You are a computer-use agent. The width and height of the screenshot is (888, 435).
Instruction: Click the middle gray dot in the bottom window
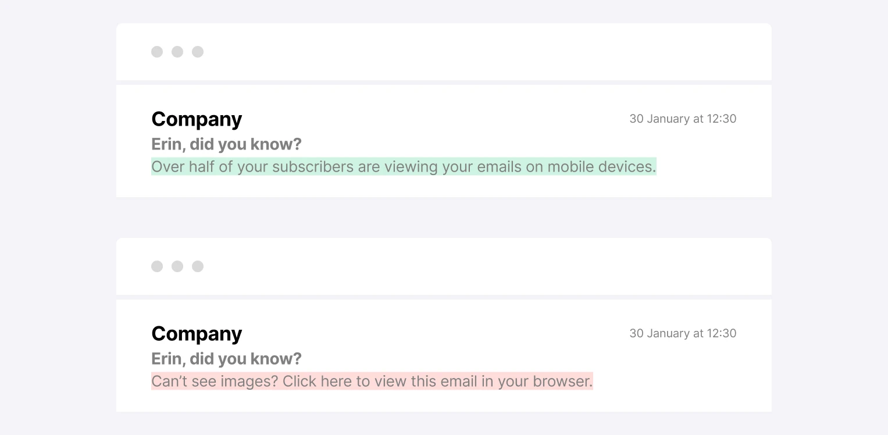coord(177,266)
